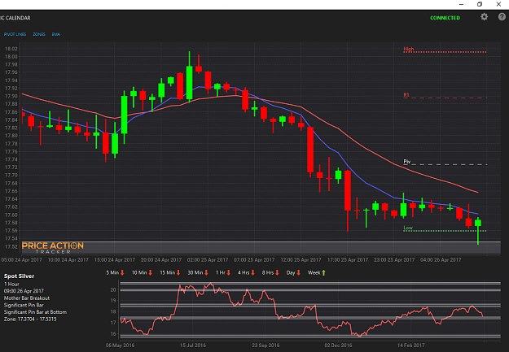509x352 pixels.
Task: Click the 17.72 price axis label
Action: point(11,167)
